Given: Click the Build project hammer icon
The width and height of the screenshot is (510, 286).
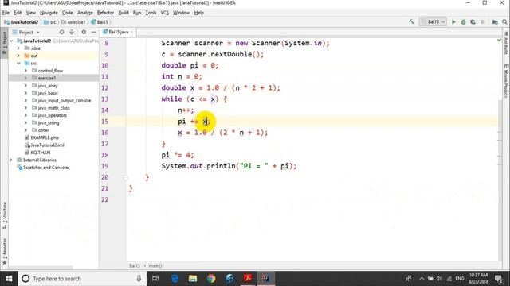Looking at the screenshot, I should [411, 22].
